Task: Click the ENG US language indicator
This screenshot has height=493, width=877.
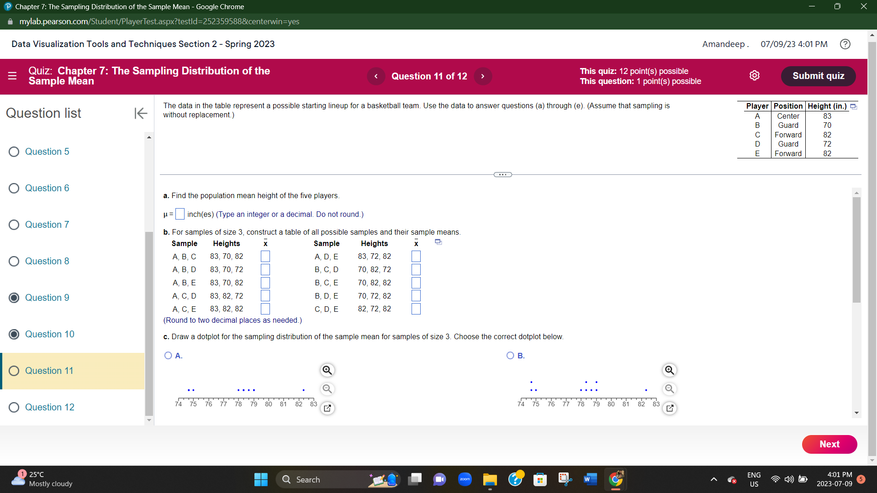Action: [x=754, y=479]
